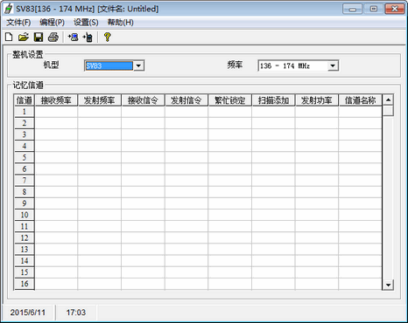408x323 pixels.
Task: Click the transmit power cell of channel 3
Action: click(x=317, y=134)
